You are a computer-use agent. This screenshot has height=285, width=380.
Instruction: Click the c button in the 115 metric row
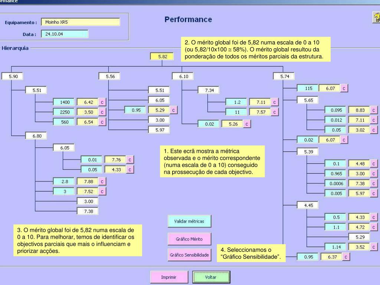point(344,88)
